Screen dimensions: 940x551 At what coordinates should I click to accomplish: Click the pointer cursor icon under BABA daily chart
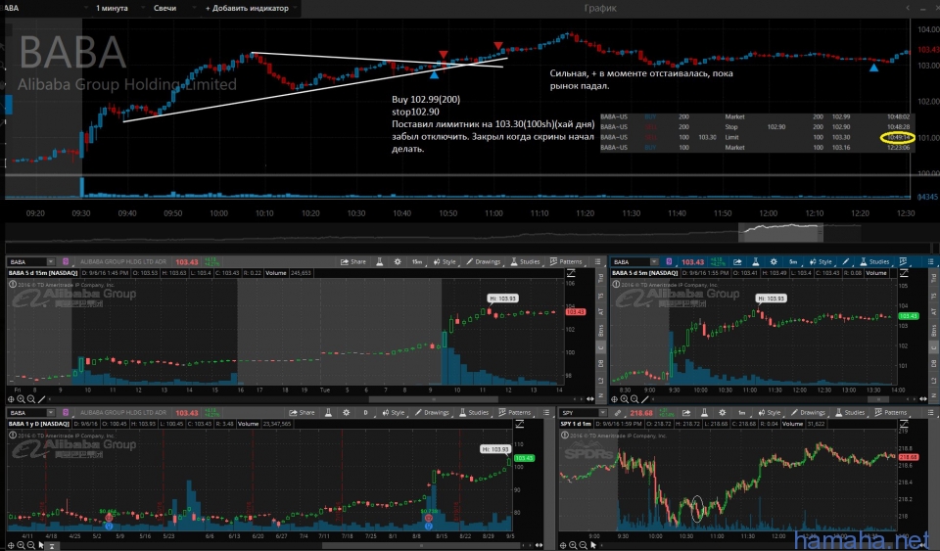(x=41, y=545)
